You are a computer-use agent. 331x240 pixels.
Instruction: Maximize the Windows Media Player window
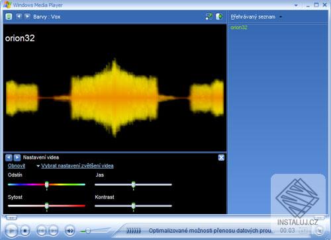point(316,5)
